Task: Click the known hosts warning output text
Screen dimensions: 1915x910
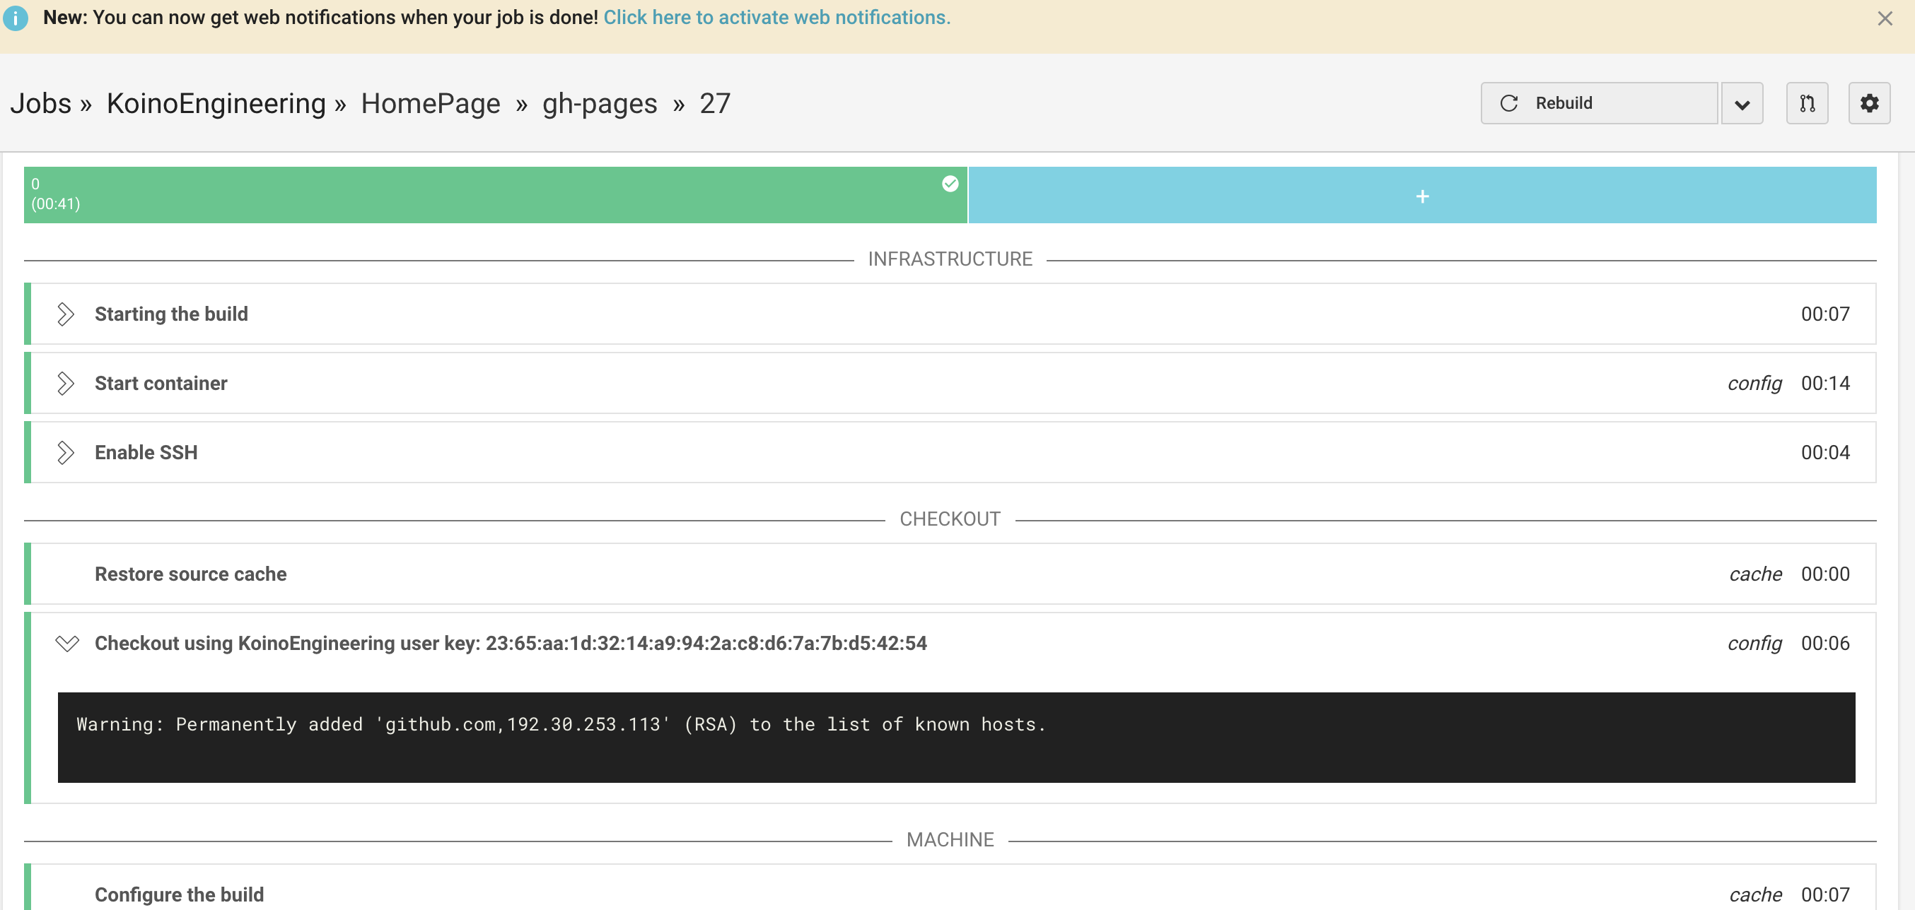Action: pos(561,724)
